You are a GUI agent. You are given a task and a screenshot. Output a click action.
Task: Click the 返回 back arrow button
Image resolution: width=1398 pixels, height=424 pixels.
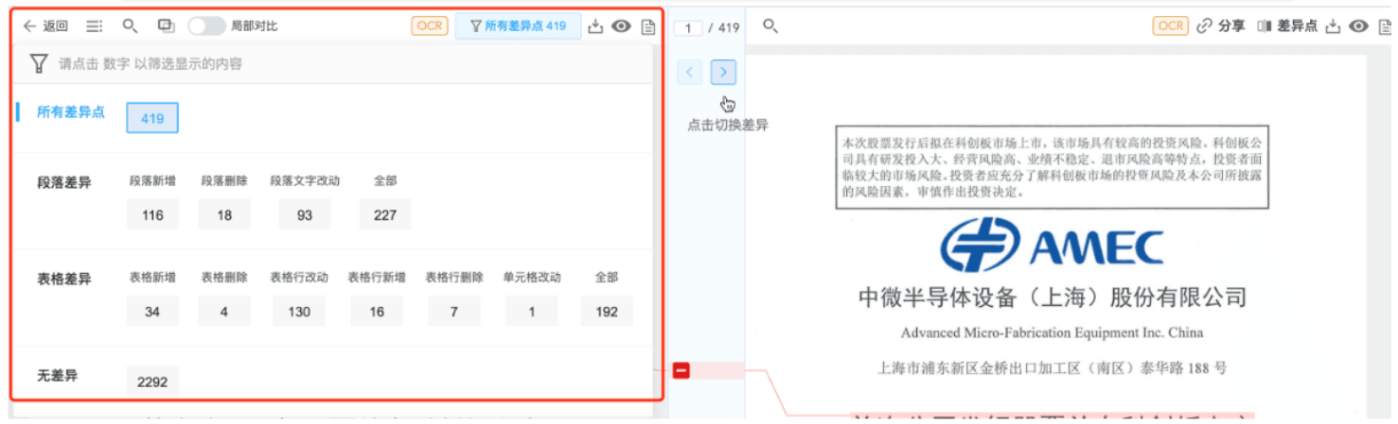[45, 26]
